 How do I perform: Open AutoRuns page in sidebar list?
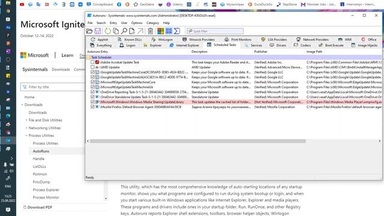click(x=41, y=151)
